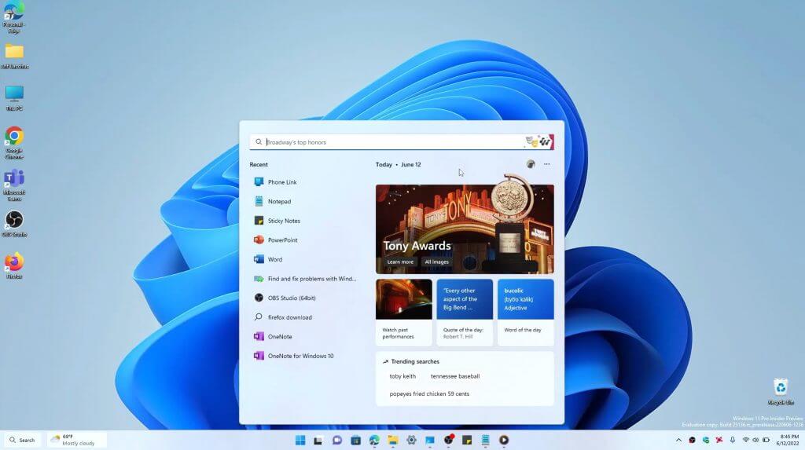
Task: Click the search input field at top
Action: pyautogui.click(x=394, y=142)
